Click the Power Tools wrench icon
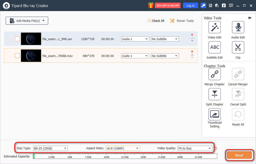256x164 pixels. coord(172,21)
